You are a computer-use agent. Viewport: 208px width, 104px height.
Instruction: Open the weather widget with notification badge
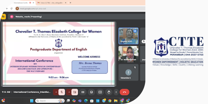pyautogui.click(x=3, y=100)
